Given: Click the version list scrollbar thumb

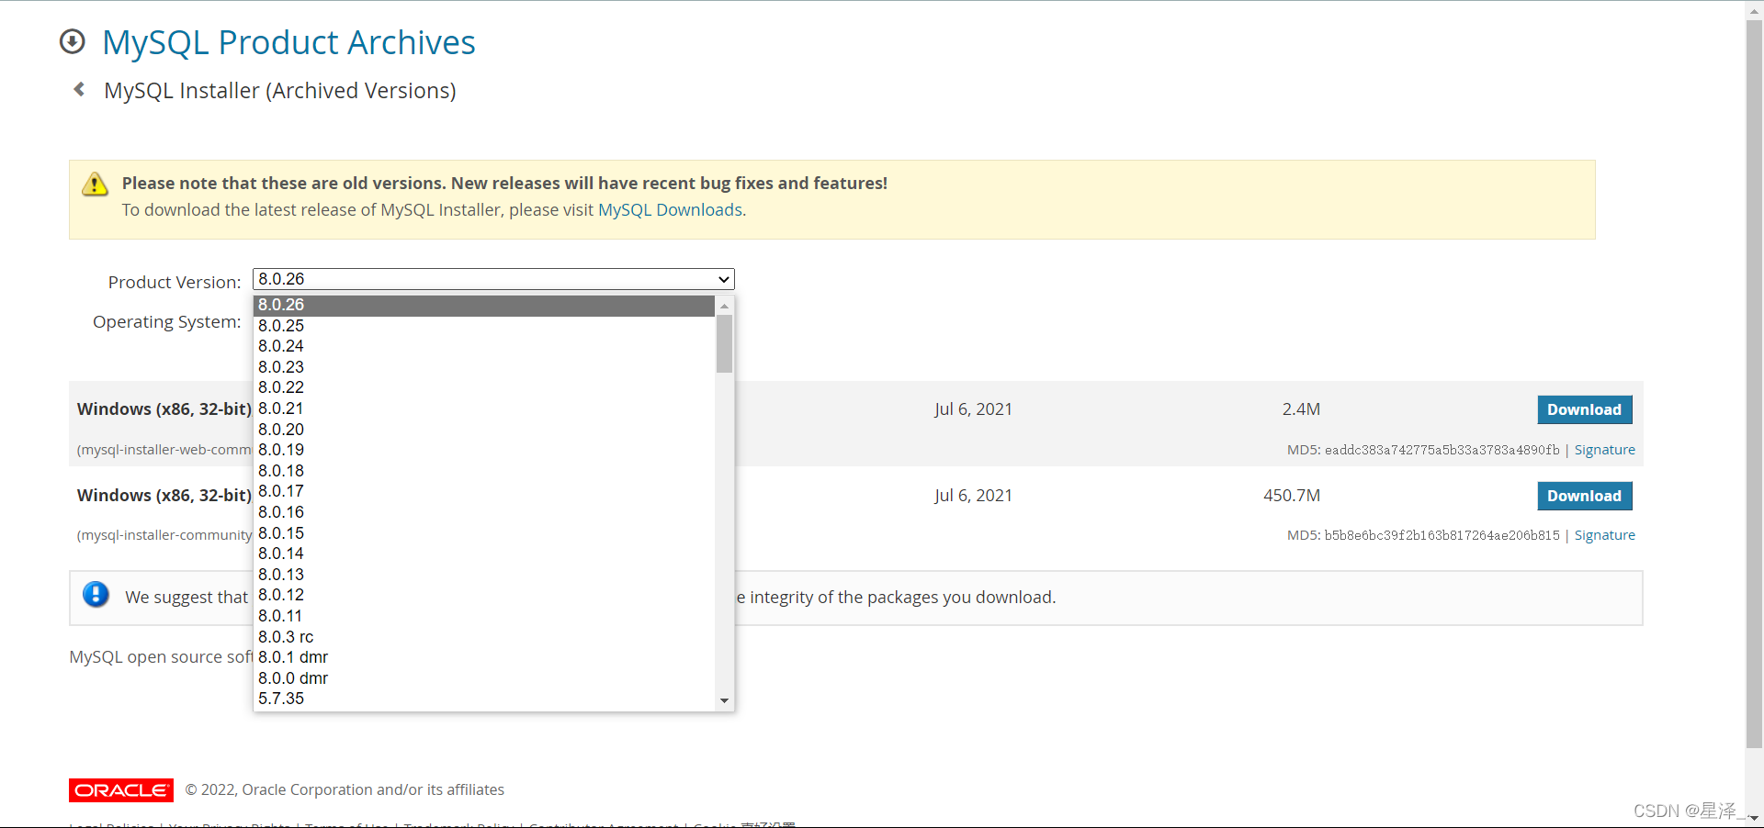Looking at the screenshot, I should (725, 344).
